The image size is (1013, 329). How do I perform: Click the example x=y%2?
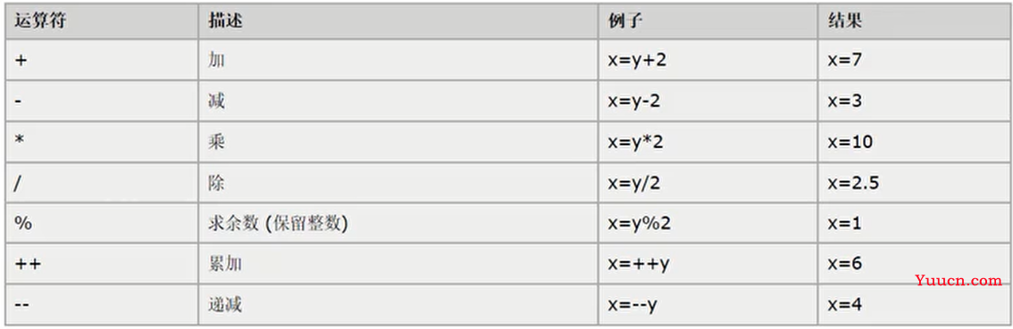pyautogui.click(x=640, y=223)
